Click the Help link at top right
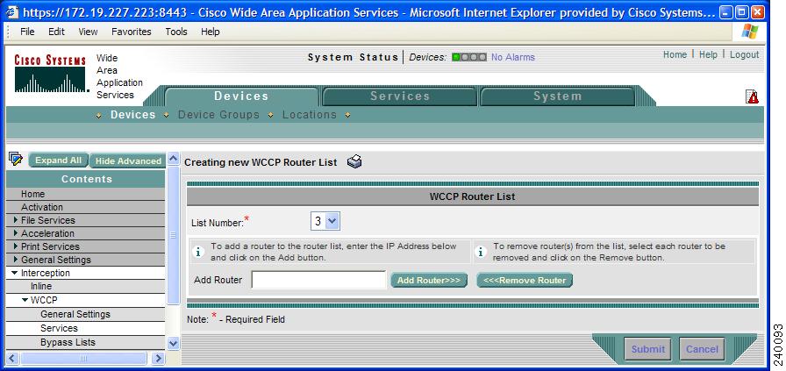Image resolution: width=786 pixels, height=371 pixels. (x=708, y=54)
